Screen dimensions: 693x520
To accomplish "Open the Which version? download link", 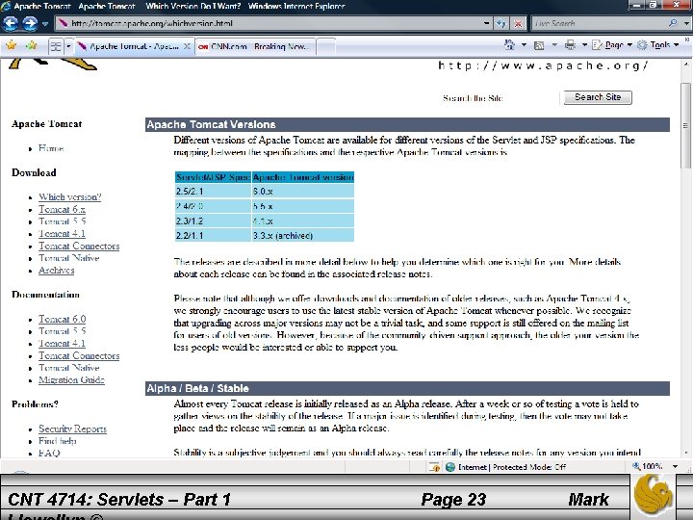I will click(70, 196).
